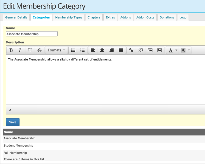Focus the Name input field
205x164 pixels.
point(32,34)
